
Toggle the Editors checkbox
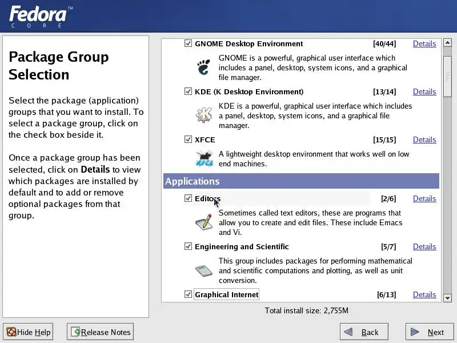[188, 198]
